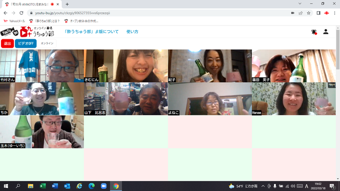
Task: Toggle IME input mode A indicator
Action: pos(307,186)
